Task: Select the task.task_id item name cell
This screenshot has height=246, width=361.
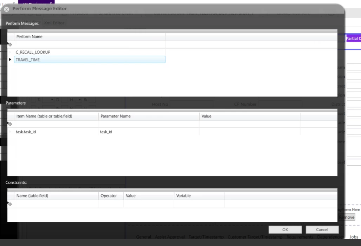Action: (x=56, y=132)
